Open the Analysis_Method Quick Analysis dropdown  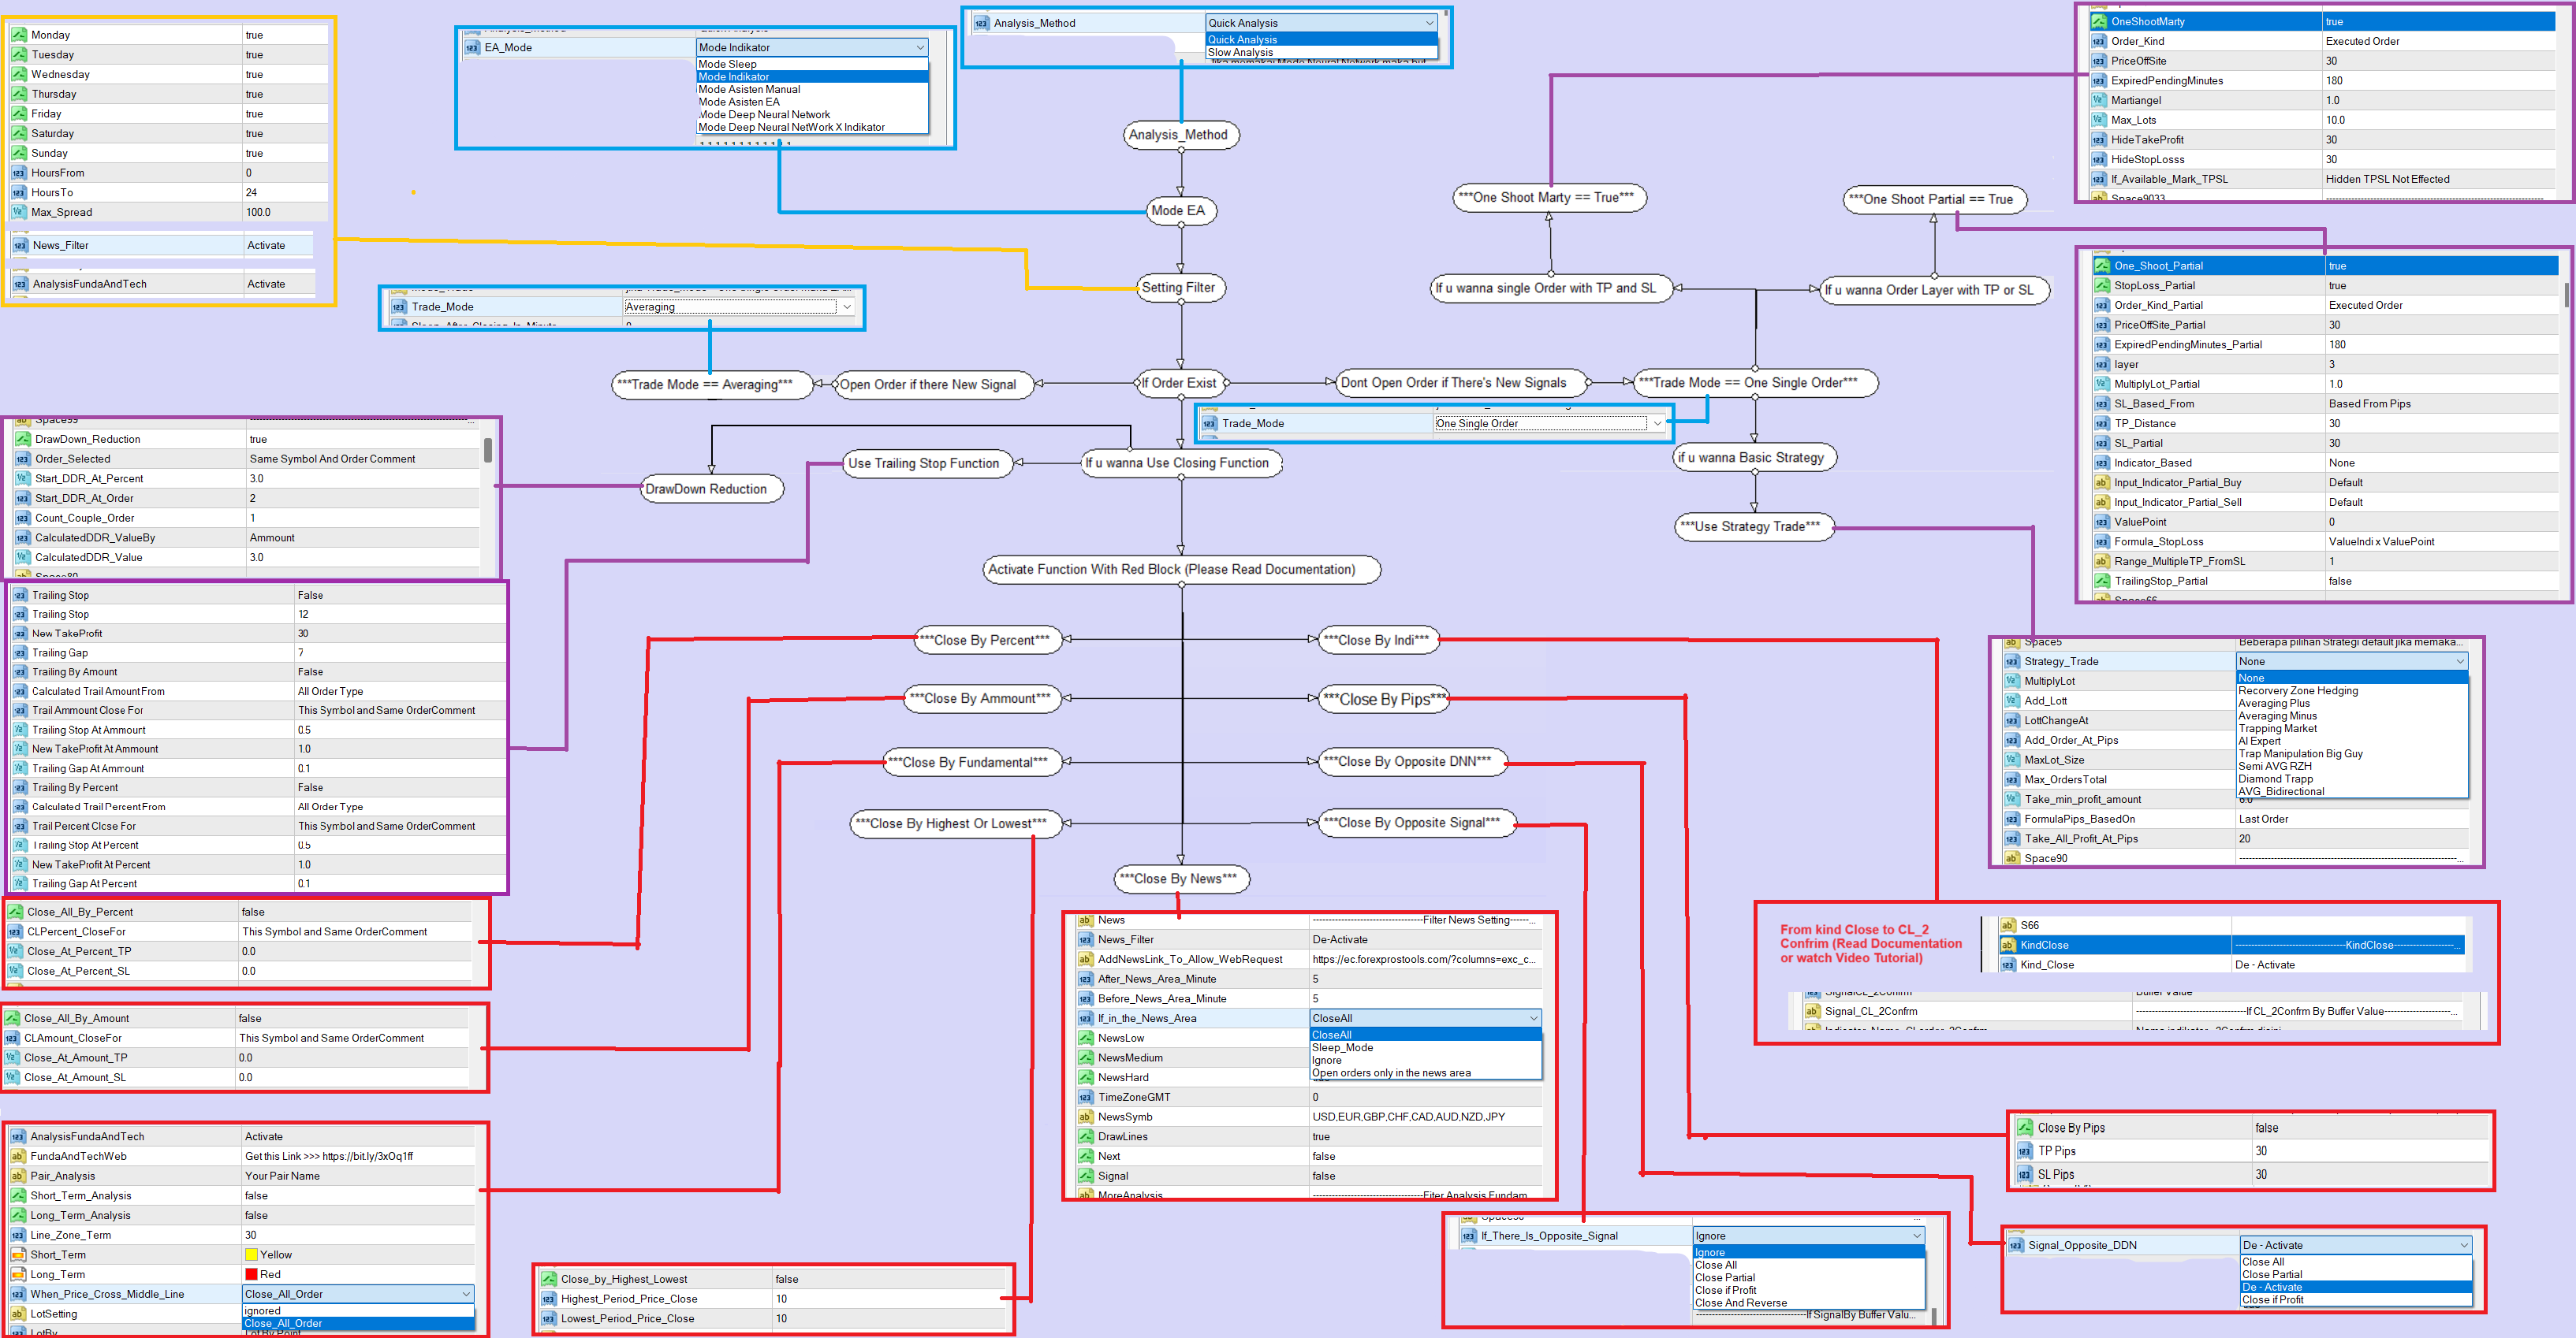click(x=1322, y=23)
